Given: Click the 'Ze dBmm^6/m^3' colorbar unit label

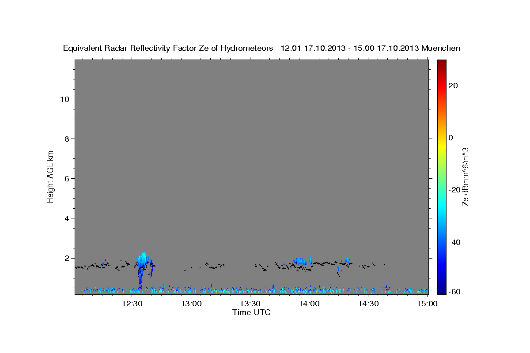Looking at the screenshot, I should tap(465, 176).
